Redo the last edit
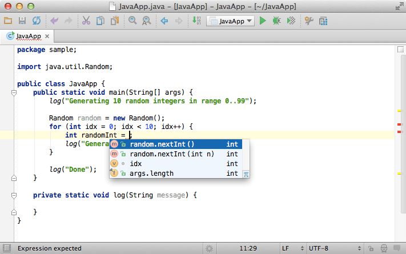Screen dimensions: 406x254 [69, 21]
